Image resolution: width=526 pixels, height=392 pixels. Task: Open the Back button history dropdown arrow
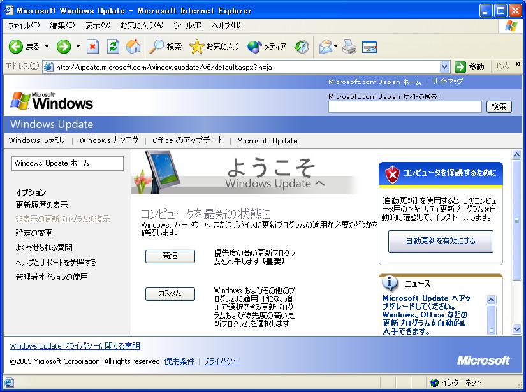47,47
